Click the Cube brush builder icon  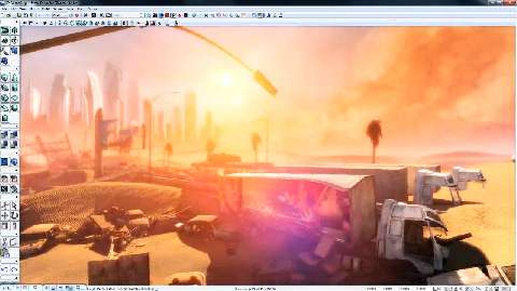(5, 78)
